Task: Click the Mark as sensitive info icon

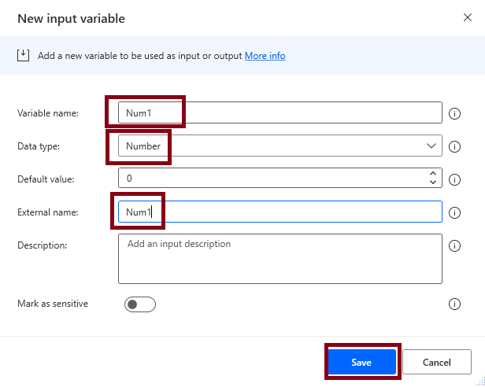Action: [454, 304]
